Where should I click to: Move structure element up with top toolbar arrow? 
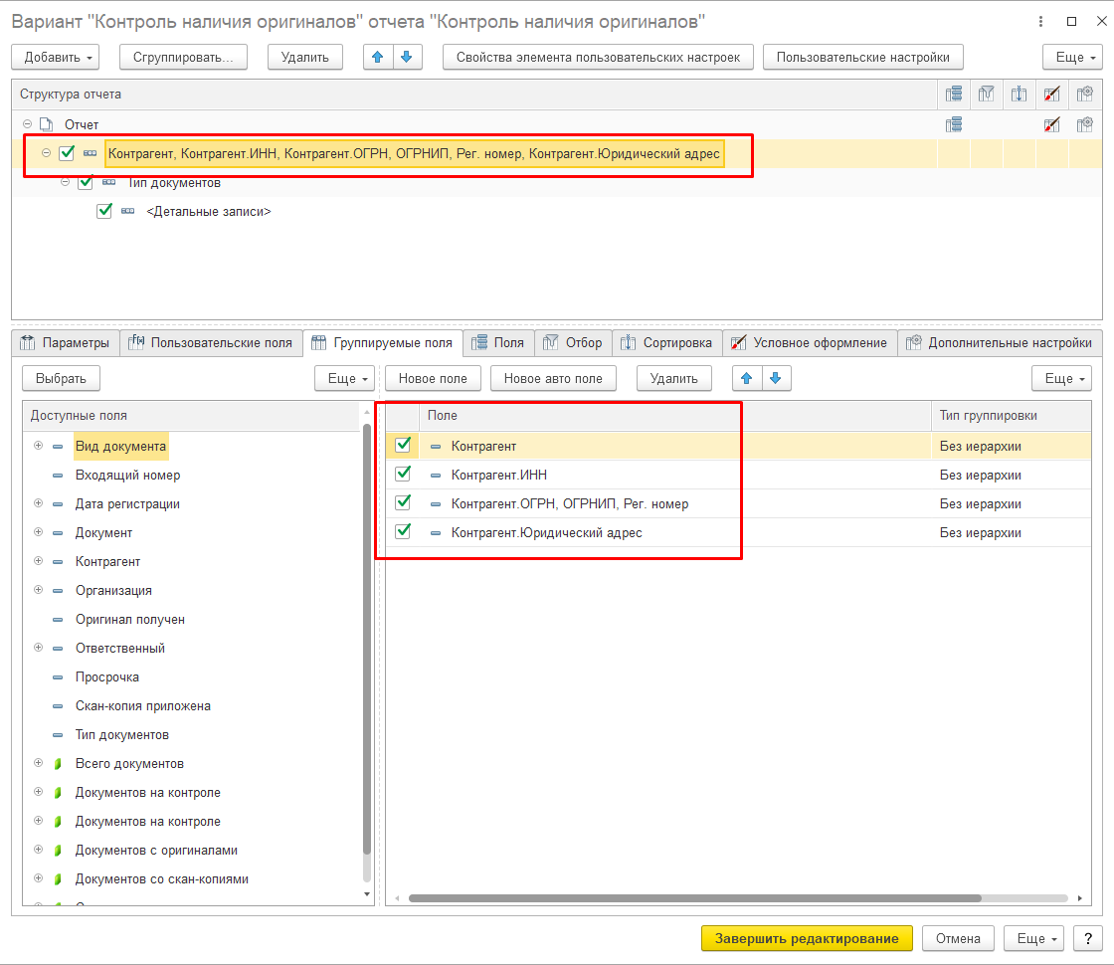pyautogui.click(x=378, y=57)
